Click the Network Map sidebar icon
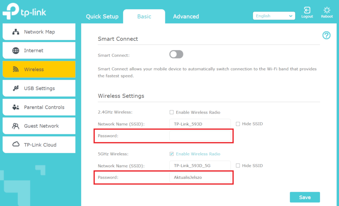The width and height of the screenshot is (339, 206). [x=16, y=32]
